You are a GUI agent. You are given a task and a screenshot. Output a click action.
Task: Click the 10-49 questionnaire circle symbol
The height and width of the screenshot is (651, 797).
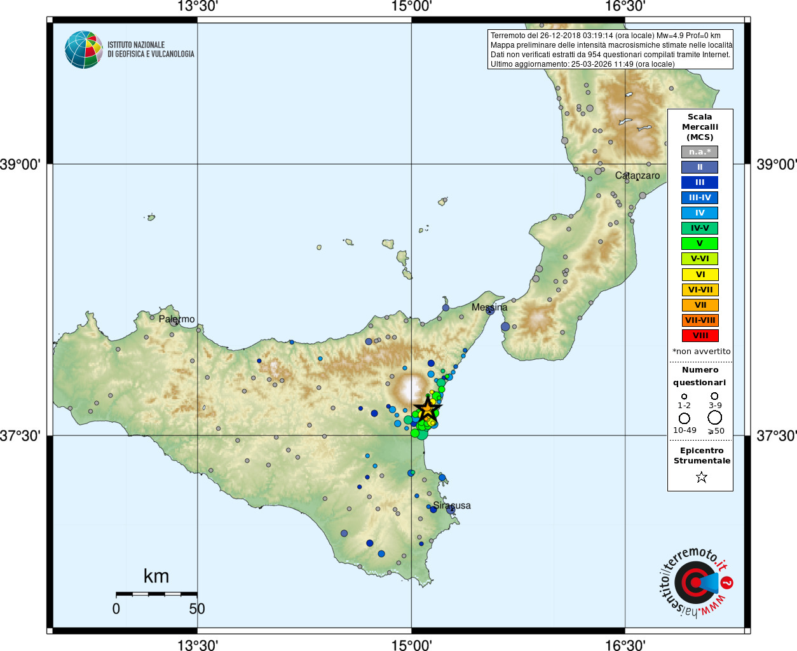[685, 418]
